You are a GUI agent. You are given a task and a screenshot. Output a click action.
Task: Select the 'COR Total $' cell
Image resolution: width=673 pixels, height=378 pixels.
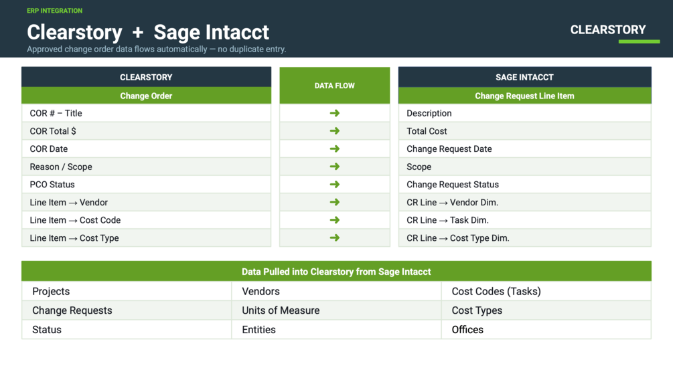point(147,131)
